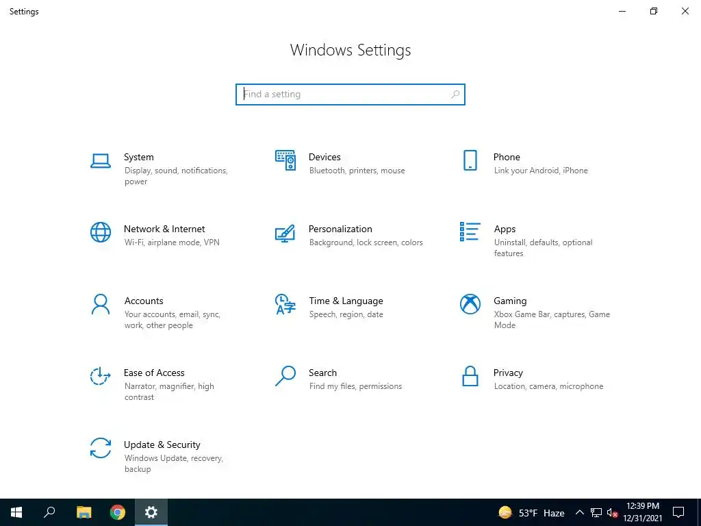Click 'Location, camera, microphone' description
701x526 pixels.
click(548, 386)
